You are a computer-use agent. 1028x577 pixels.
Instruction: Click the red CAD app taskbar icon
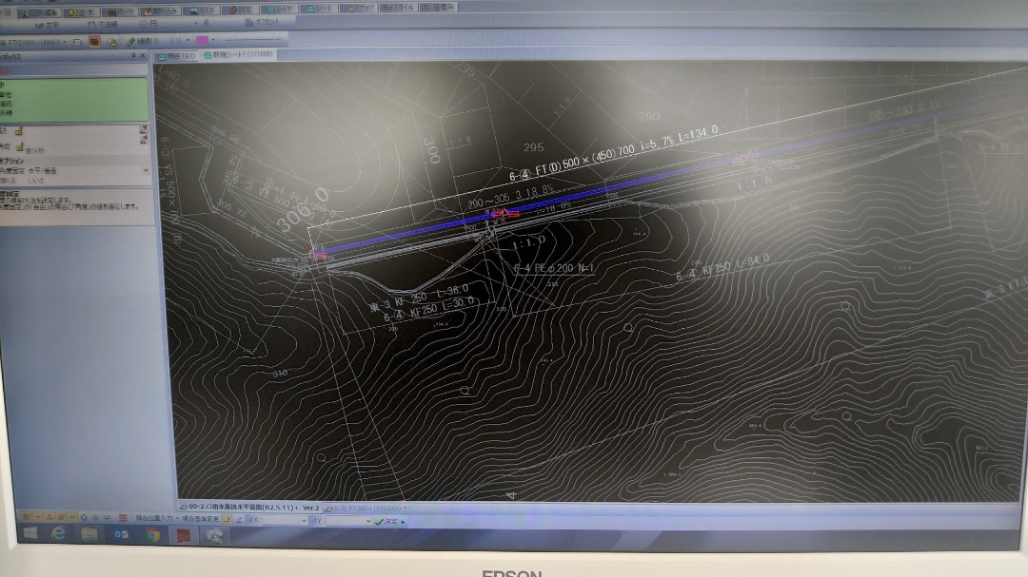pos(183,536)
